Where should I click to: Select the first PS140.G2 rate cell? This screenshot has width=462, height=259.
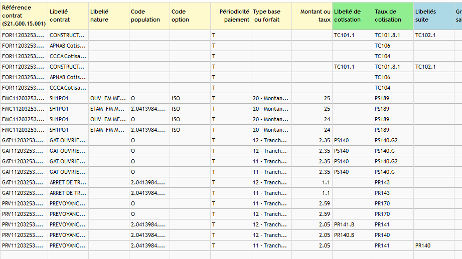[x=393, y=140]
